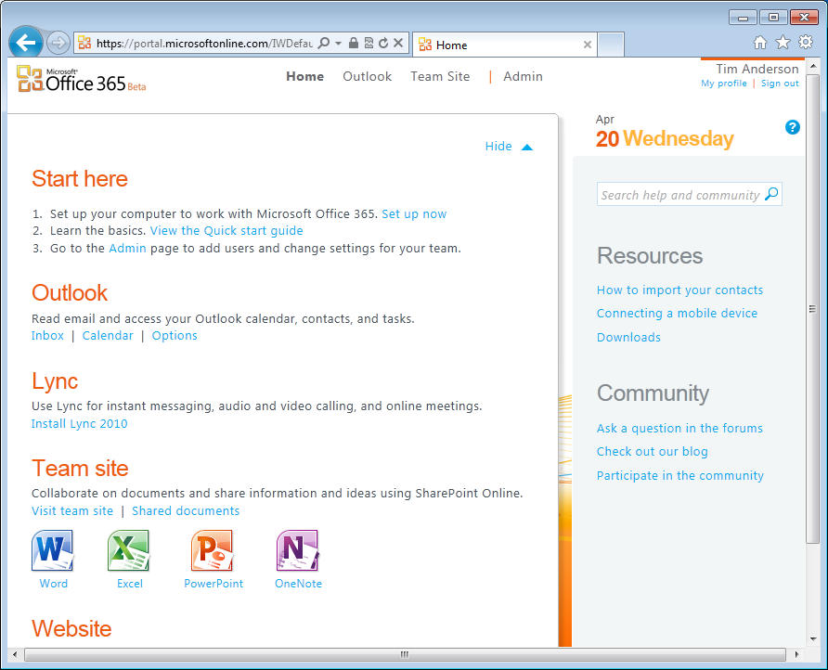Click the Word text label
This screenshot has height=670, width=828.
coord(53,584)
